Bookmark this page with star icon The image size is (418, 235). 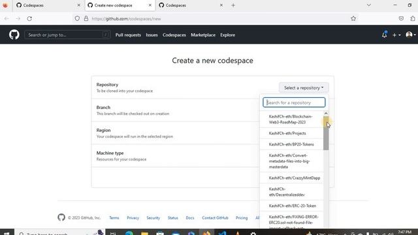[353, 18]
